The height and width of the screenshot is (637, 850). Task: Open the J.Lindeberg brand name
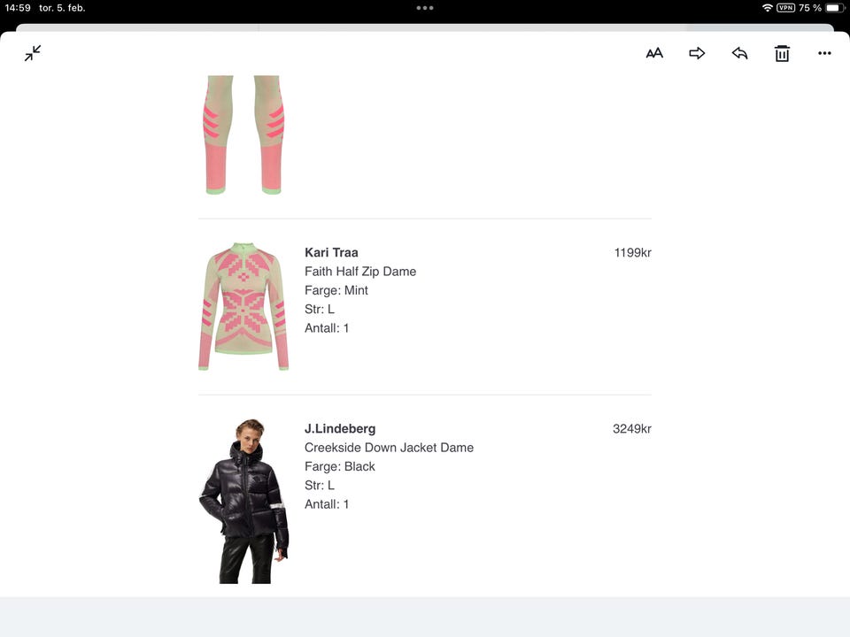tap(340, 428)
